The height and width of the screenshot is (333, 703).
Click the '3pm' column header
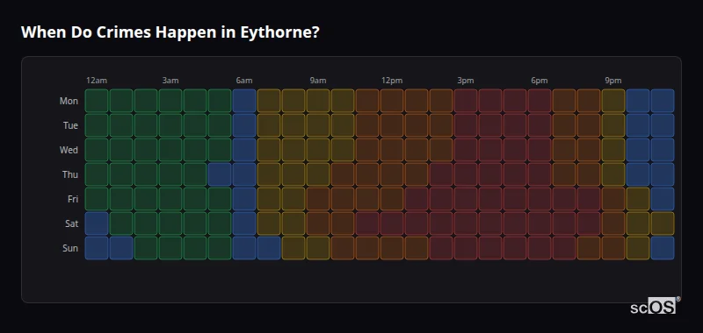pos(466,81)
